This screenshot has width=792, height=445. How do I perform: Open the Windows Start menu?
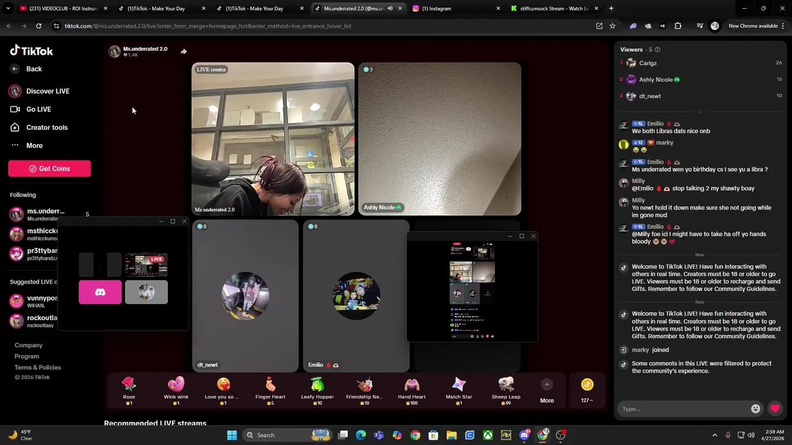point(232,435)
